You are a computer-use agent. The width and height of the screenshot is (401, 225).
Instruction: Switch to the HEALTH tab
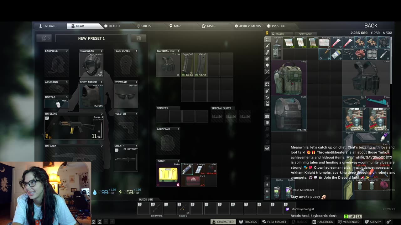click(112, 26)
